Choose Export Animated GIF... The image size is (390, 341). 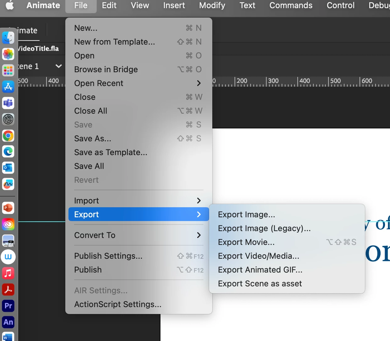pos(287,270)
